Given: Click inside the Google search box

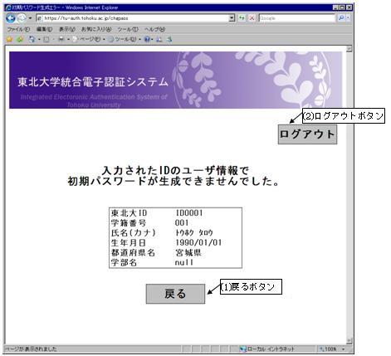Looking at the screenshot, I should coord(297,18).
